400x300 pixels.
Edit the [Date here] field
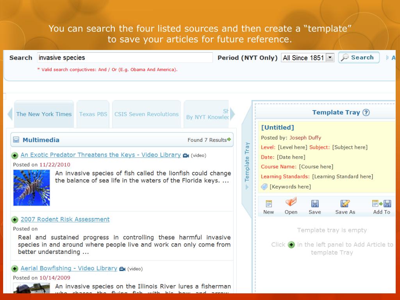pos(291,157)
